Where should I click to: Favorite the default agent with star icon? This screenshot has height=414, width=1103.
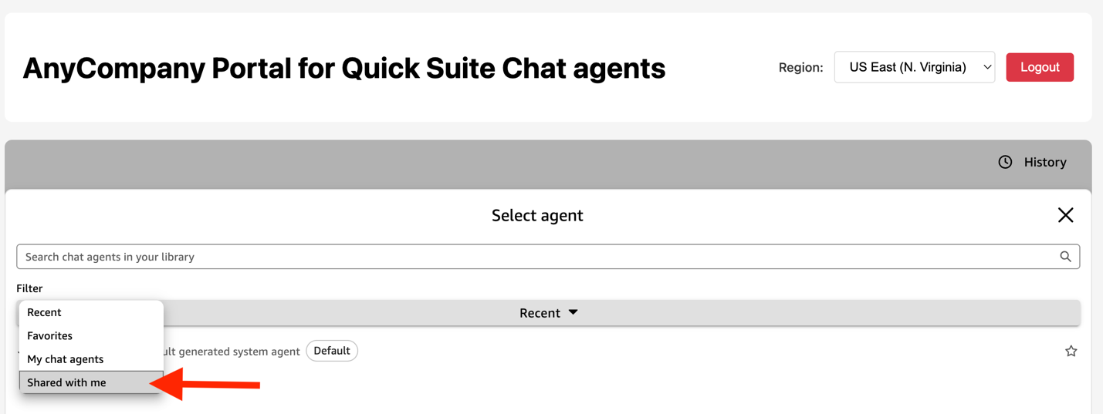(1071, 352)
